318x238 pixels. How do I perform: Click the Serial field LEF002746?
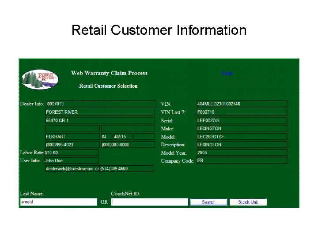pos(242,120)
